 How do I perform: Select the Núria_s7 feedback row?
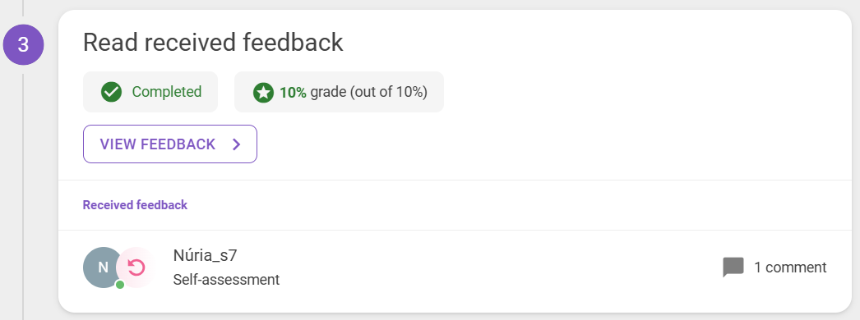point(455,267)
